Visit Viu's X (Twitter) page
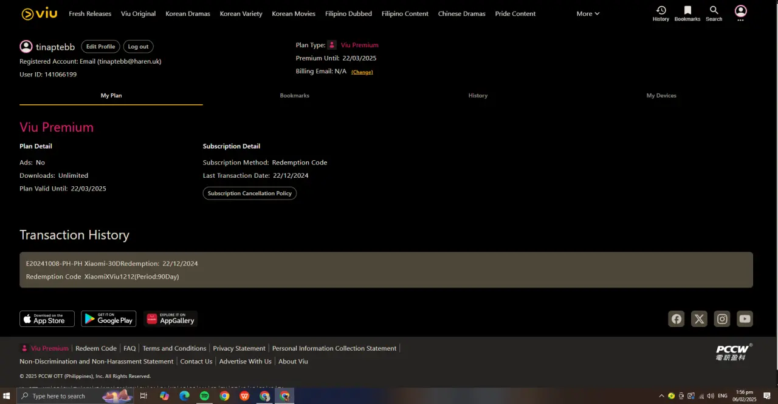Image resolution: width=778 pixels, height=404 pixels. [x=700, y=319]
